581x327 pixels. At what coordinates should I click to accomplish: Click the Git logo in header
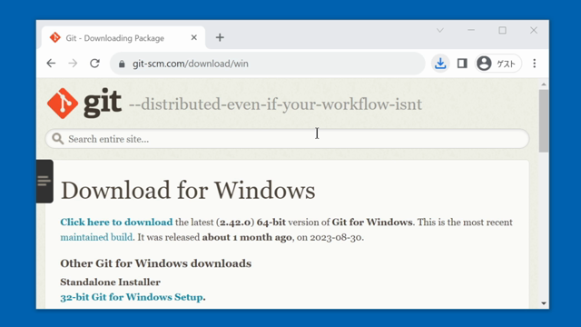pyautogui.click(x=84, y=103)
